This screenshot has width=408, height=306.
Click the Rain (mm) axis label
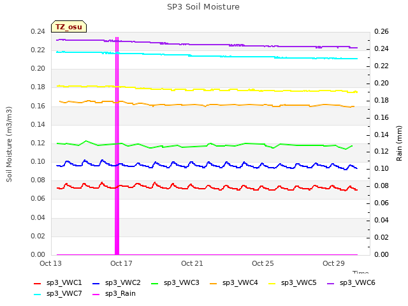tap(399, 143)
